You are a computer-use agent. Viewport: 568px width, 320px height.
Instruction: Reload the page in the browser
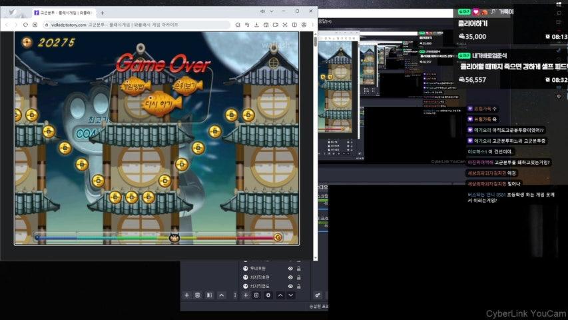pyautogui.click(x=25, y=25)
